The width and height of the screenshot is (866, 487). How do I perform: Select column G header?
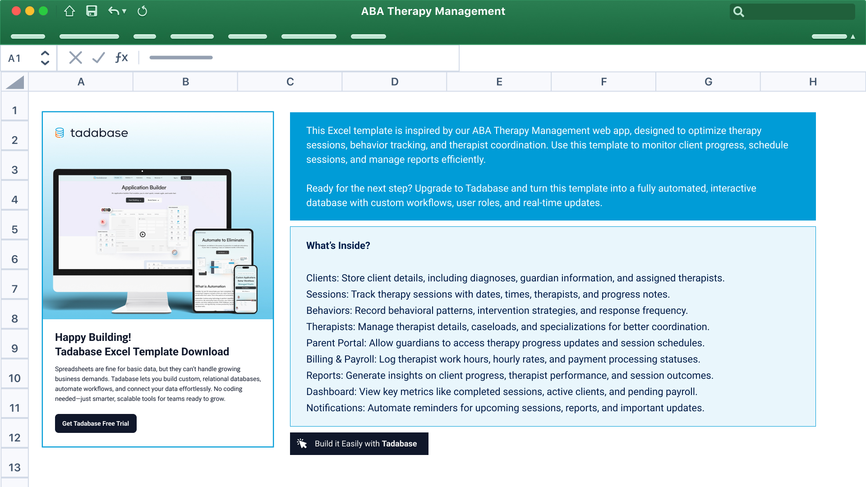708,82
